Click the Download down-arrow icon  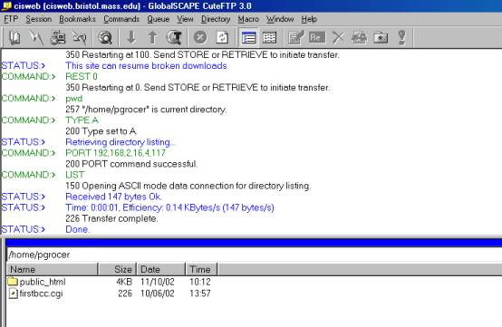tap(131, 38)
